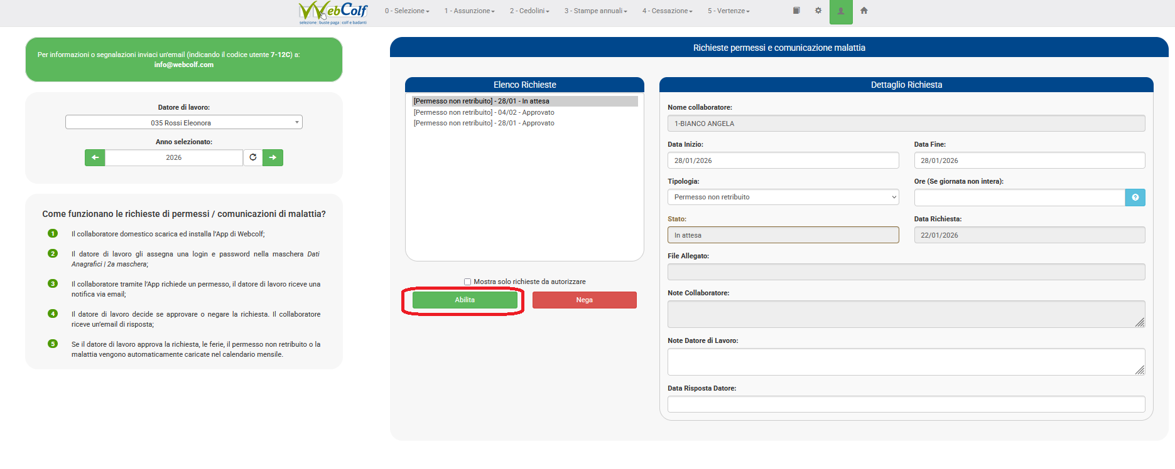
Task: Click the blue help icon beside Ore field
Action: (1135, 198)
